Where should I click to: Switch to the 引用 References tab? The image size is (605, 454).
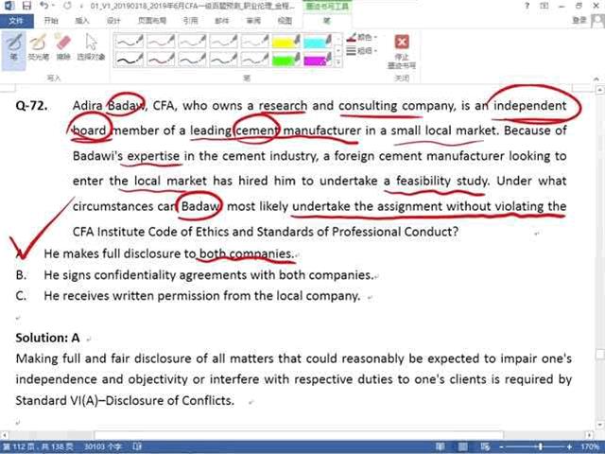(x=190, y=21)
